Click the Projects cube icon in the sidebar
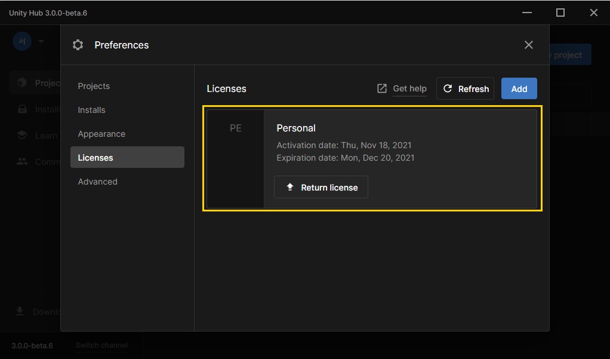The height and width of the screenshot is (359, 610). pyautogui.click(x=22, y=82)
